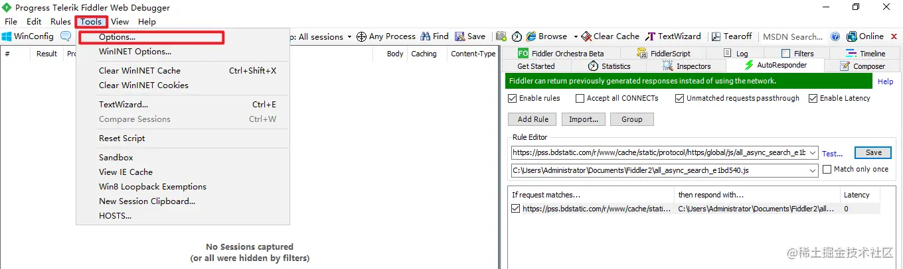Select Sandbox menu entry
Viewport: 903px width, 269px height.
click(x=116, y=157)
